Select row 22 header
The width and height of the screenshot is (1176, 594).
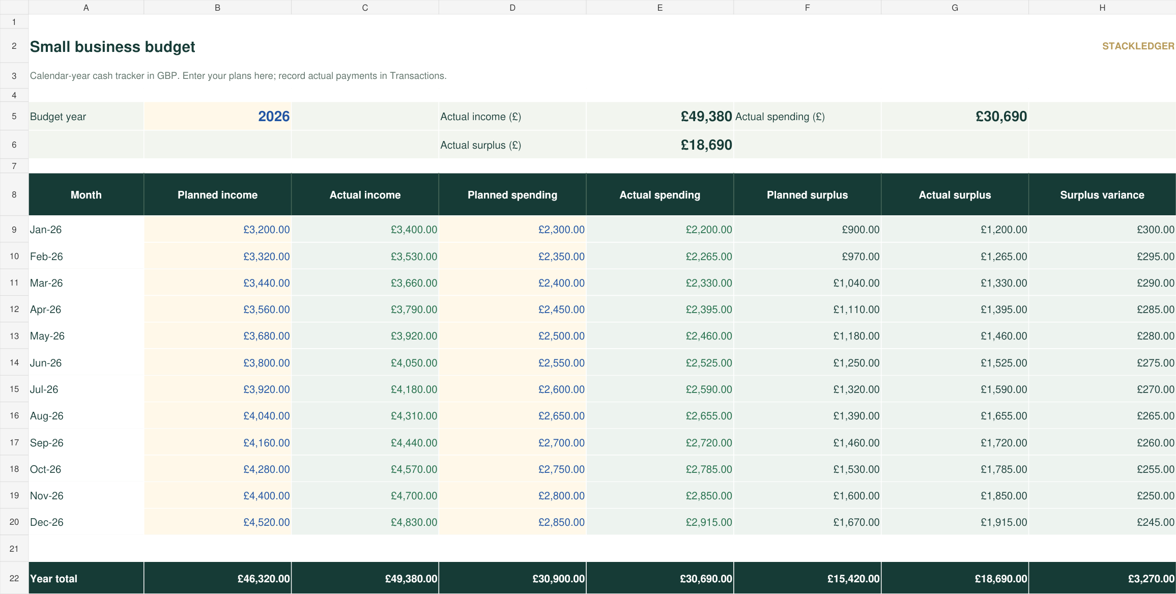tap(14, 578)
